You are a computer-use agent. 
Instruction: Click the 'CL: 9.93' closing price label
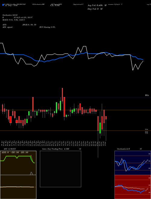point(55,5)
